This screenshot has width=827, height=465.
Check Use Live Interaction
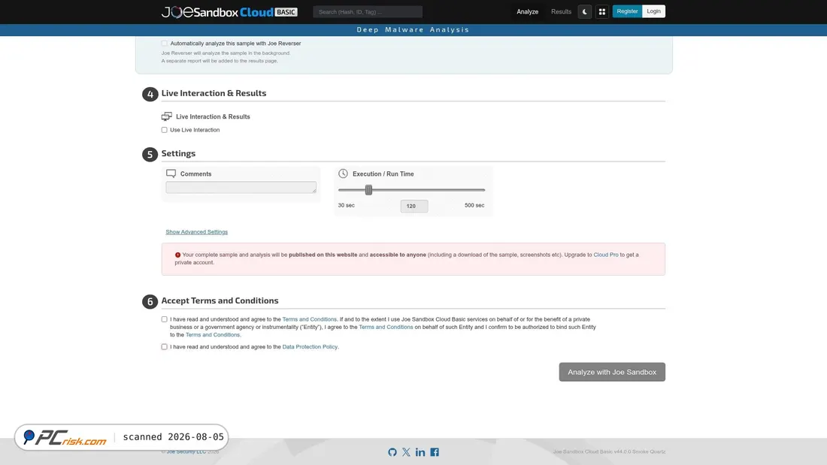[165, 130]
